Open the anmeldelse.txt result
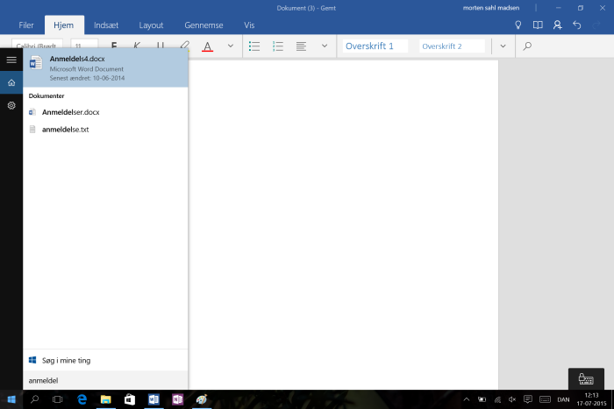 pyautogui.click(x=105, y=130)
